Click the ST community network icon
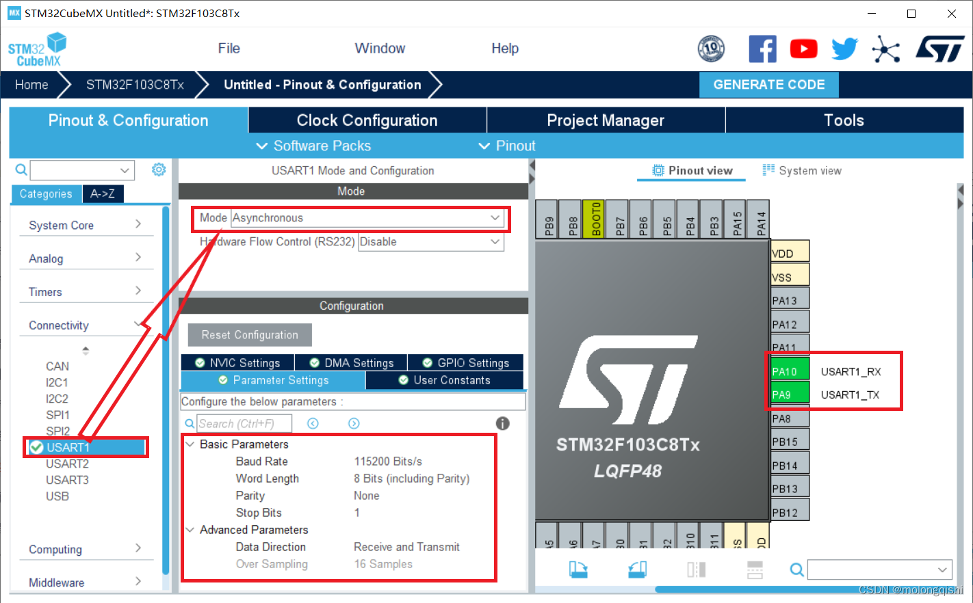973x603 pixels. (886, 49)
